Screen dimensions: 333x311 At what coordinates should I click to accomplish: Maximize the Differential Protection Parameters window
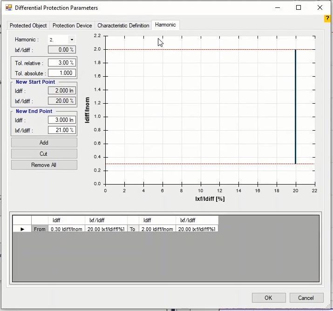(x=299, y=8)
